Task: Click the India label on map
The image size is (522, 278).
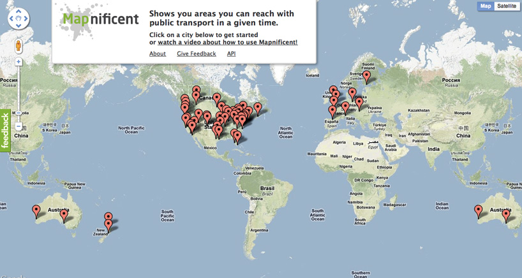Action: 433,149
